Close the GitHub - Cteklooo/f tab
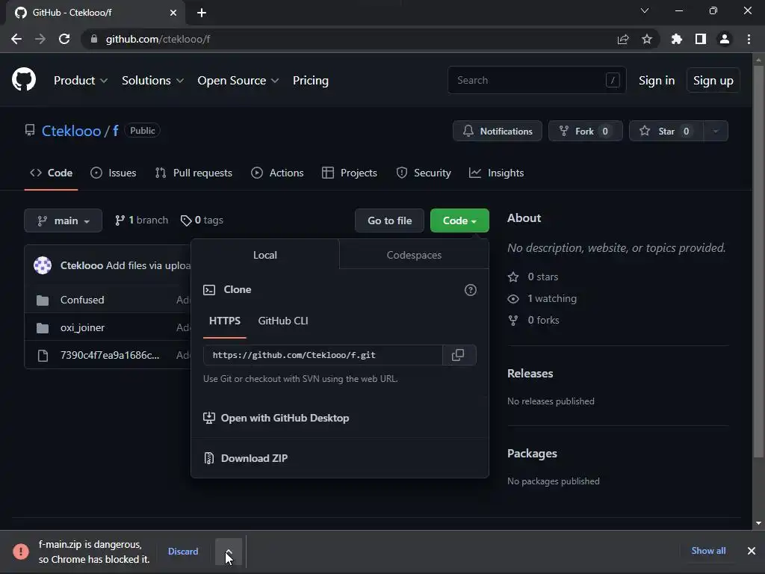Image resolution: width=765 pixels, height=574 pixels. [x=173, y=13]
